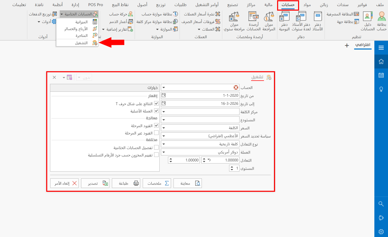Open حركة حساب account movement
Screen dimensions: 388x237
[121, 14]
